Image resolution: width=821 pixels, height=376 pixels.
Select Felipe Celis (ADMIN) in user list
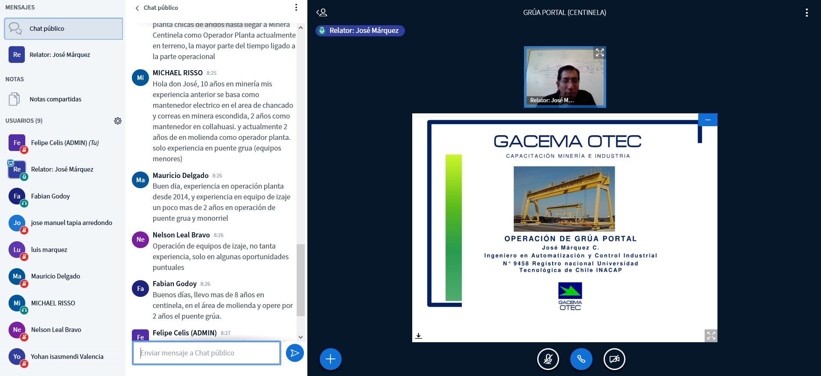point(63,143)
